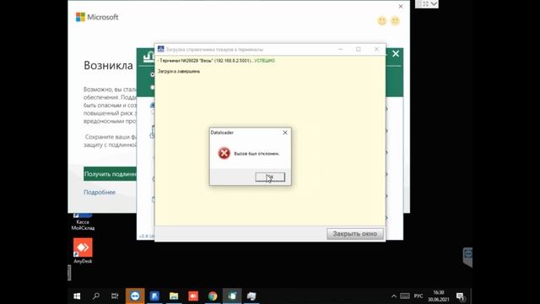Open the Windows Start menu
This screenshot has width=540, height=304.
coord(77,296)
